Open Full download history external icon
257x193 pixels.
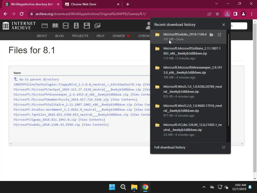tap(224, 147)
